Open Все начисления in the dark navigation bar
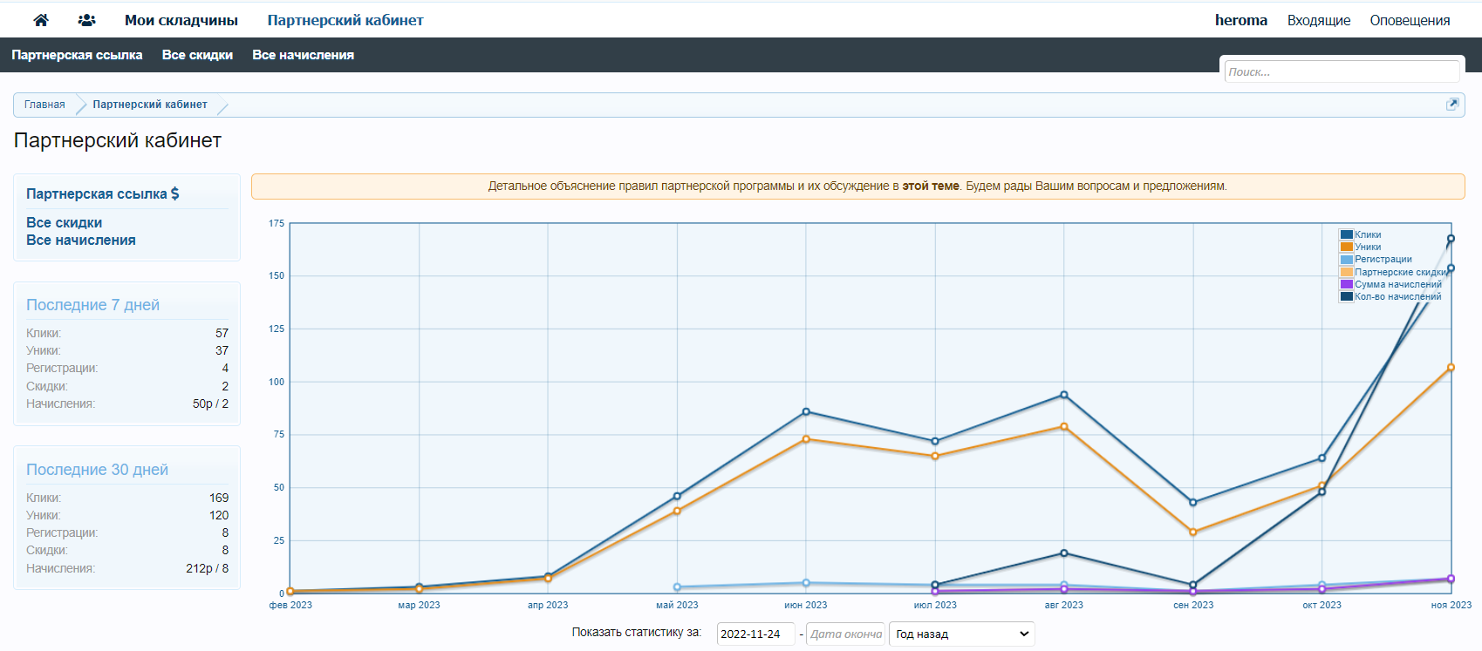1482x651 pixels. pos(303,55)
